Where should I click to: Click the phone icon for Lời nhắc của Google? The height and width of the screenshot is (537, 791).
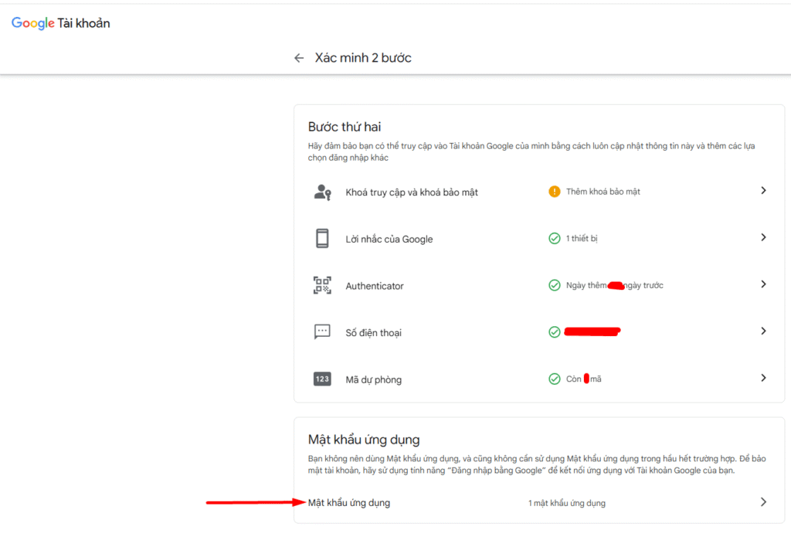pos(322,239)
